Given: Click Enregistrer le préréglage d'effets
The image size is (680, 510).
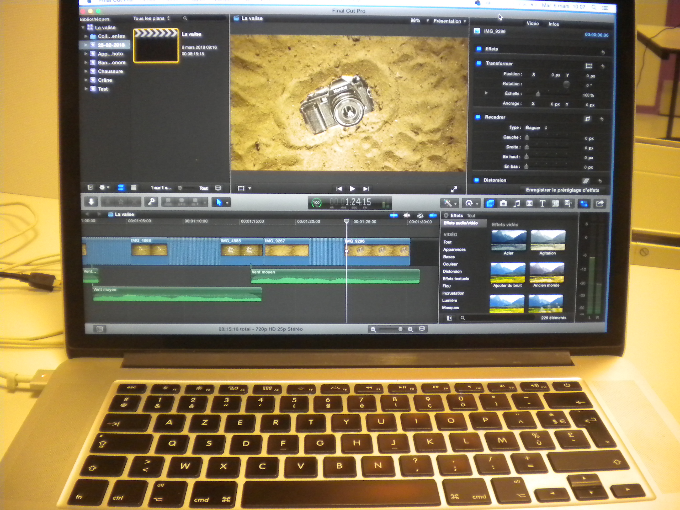Looking at the screenshot, I should pos(562,190).
